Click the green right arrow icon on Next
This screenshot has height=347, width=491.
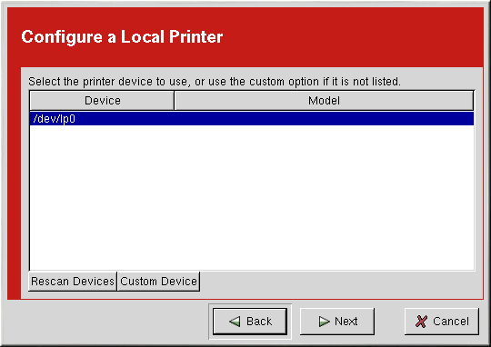click(x=324, y=322)
